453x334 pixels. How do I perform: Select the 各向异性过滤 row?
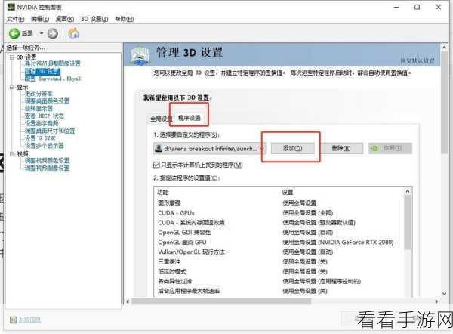(279, 281)
